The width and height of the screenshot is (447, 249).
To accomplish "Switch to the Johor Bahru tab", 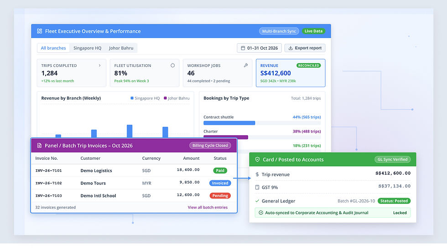I will (x=121, y=48).
